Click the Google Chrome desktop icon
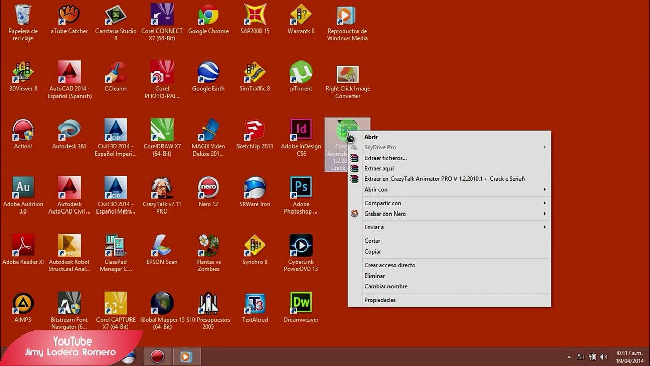Screen dimensions: 650x366 click(x=208, y=19)
